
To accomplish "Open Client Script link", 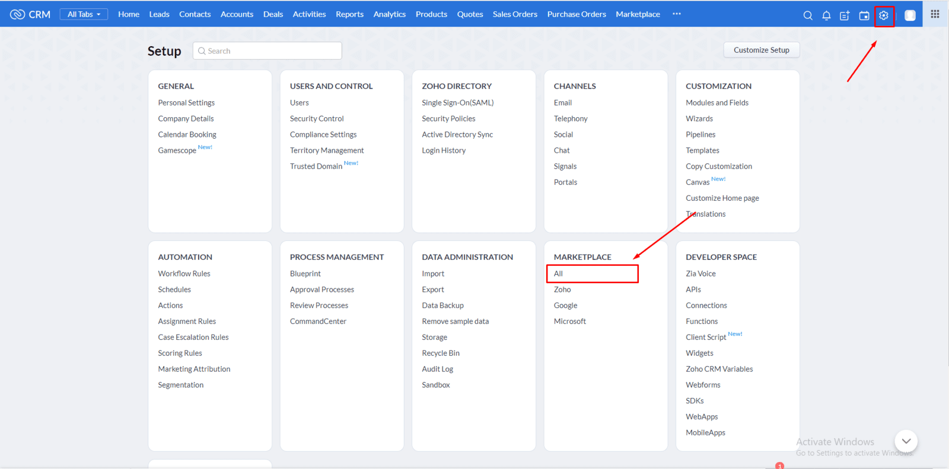I will point(706,338).
